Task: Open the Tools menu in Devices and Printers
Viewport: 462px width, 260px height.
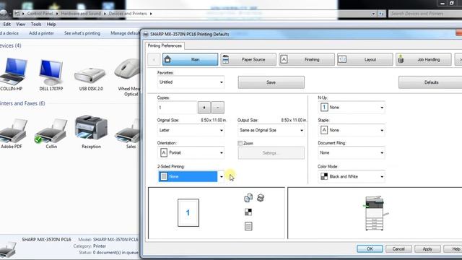Action: click(36, 24)
